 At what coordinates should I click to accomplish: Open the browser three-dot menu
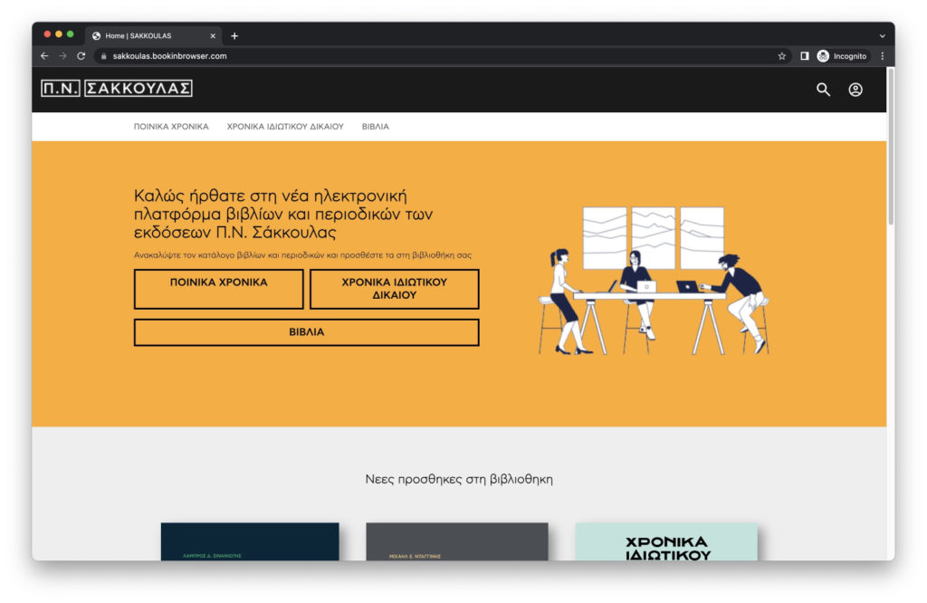coord(882,56)
